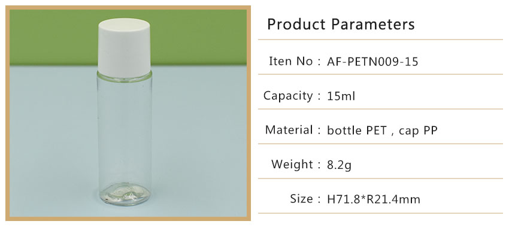
Task: Click the Capacity label
Action: click(x=288, y=96)
